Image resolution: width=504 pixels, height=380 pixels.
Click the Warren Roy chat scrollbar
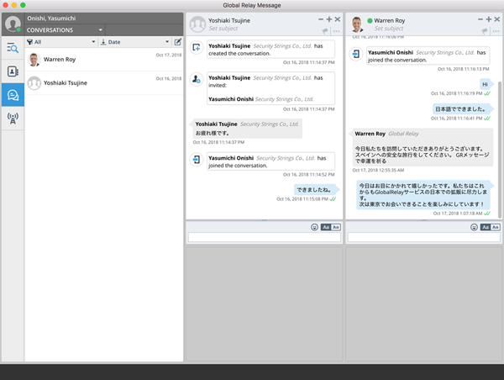[x=500, y=150]
